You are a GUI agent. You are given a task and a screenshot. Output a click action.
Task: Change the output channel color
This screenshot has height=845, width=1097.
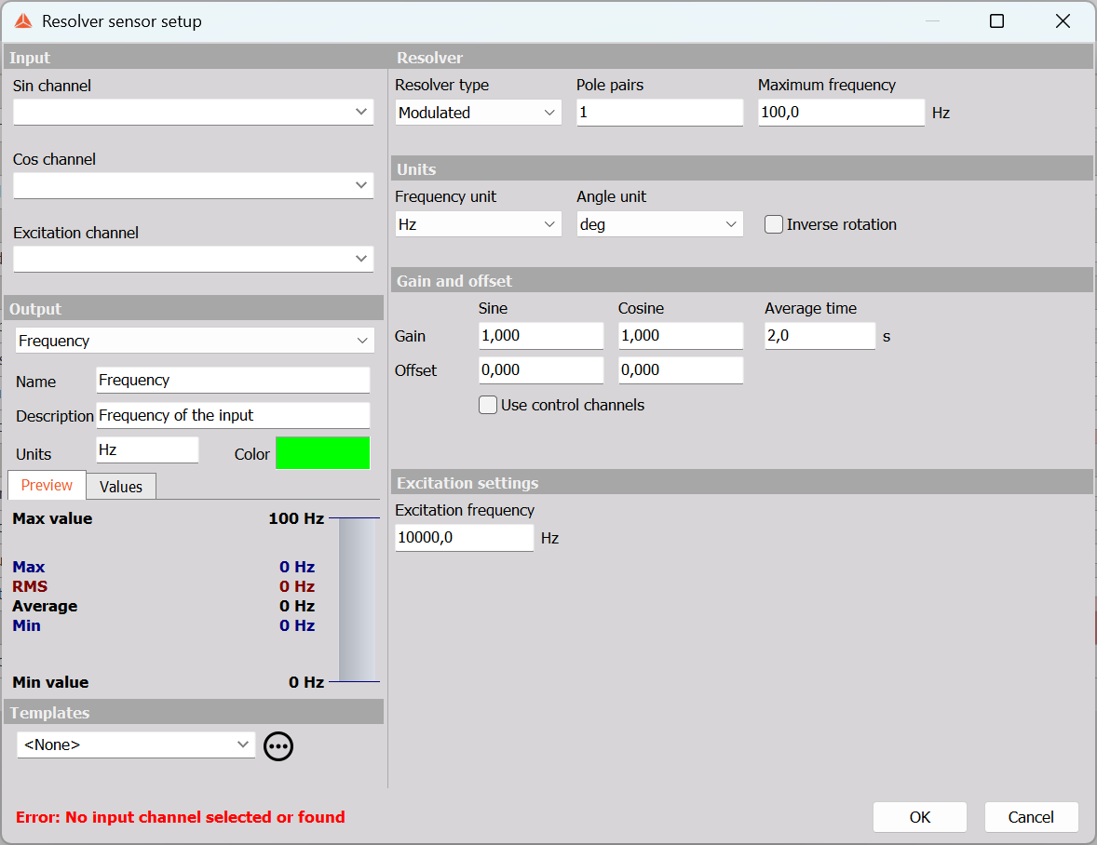pos(322,453)
